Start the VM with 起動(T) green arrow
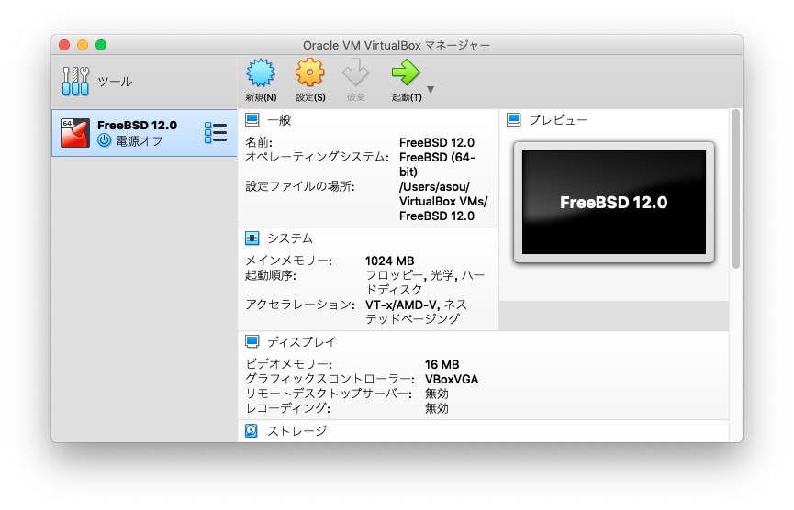The height and width of the screenshot is (510, 794). (x=405, y=73)
